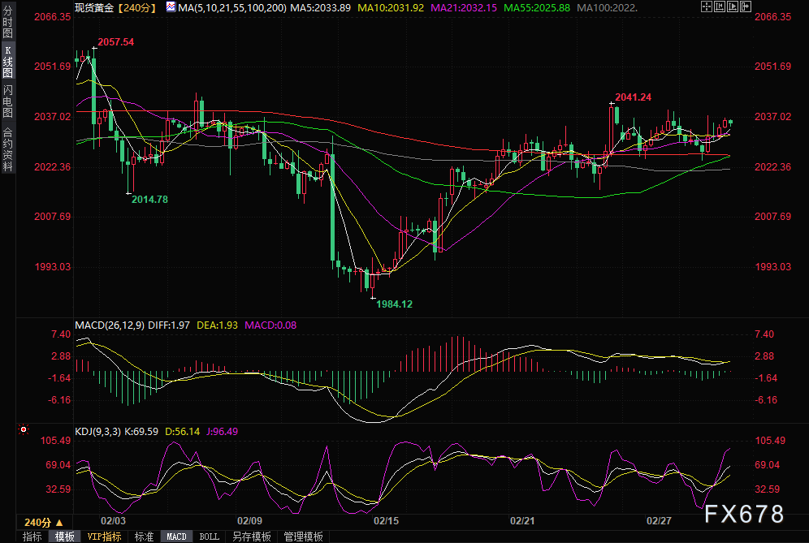Toggle the MACD indicator template

(x=176, y=537)
